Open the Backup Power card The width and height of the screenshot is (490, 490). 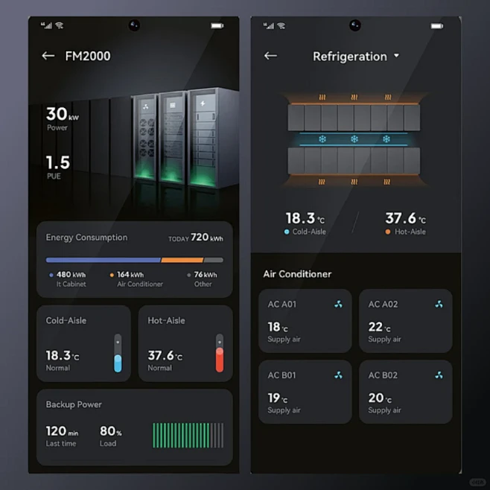coord(135,427)
